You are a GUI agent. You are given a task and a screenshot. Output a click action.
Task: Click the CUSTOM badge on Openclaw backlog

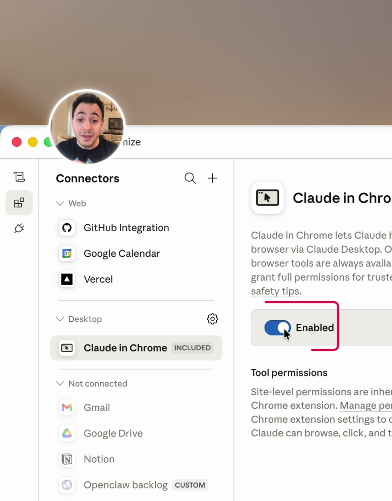click(x=190, y=485)
